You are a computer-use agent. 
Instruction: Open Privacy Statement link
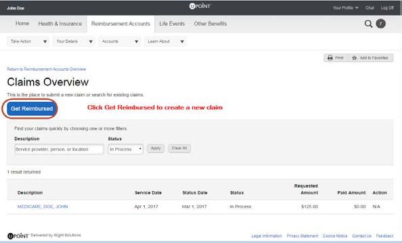[303, 236]
